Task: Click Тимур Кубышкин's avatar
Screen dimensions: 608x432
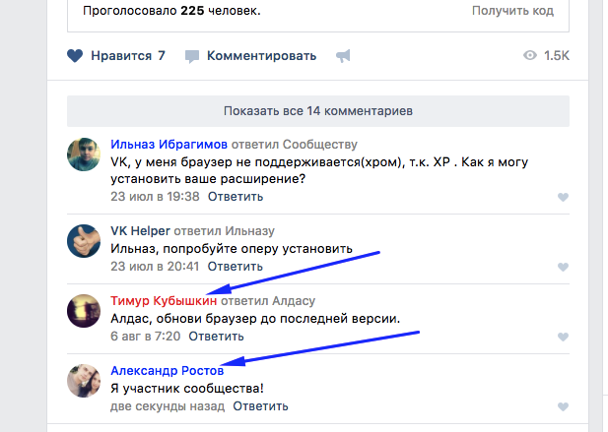Action: 84,311
